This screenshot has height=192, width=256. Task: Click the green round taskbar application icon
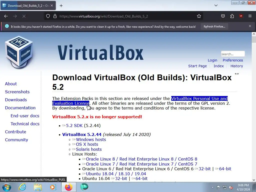coord(84,187)
